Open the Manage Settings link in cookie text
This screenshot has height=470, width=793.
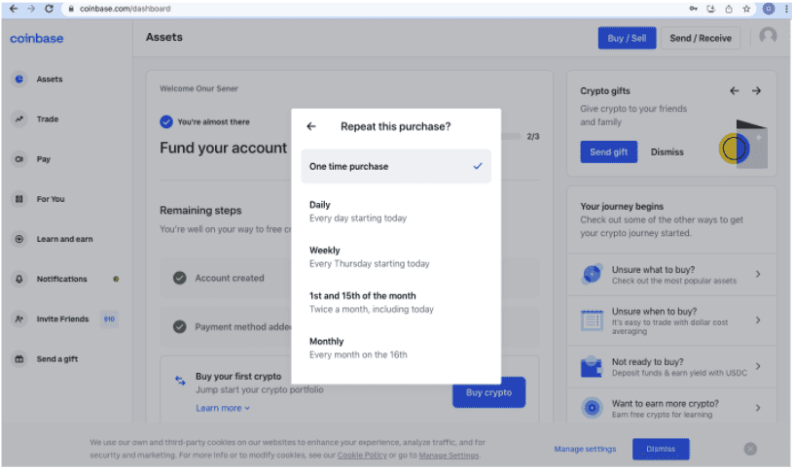point(449,455)
